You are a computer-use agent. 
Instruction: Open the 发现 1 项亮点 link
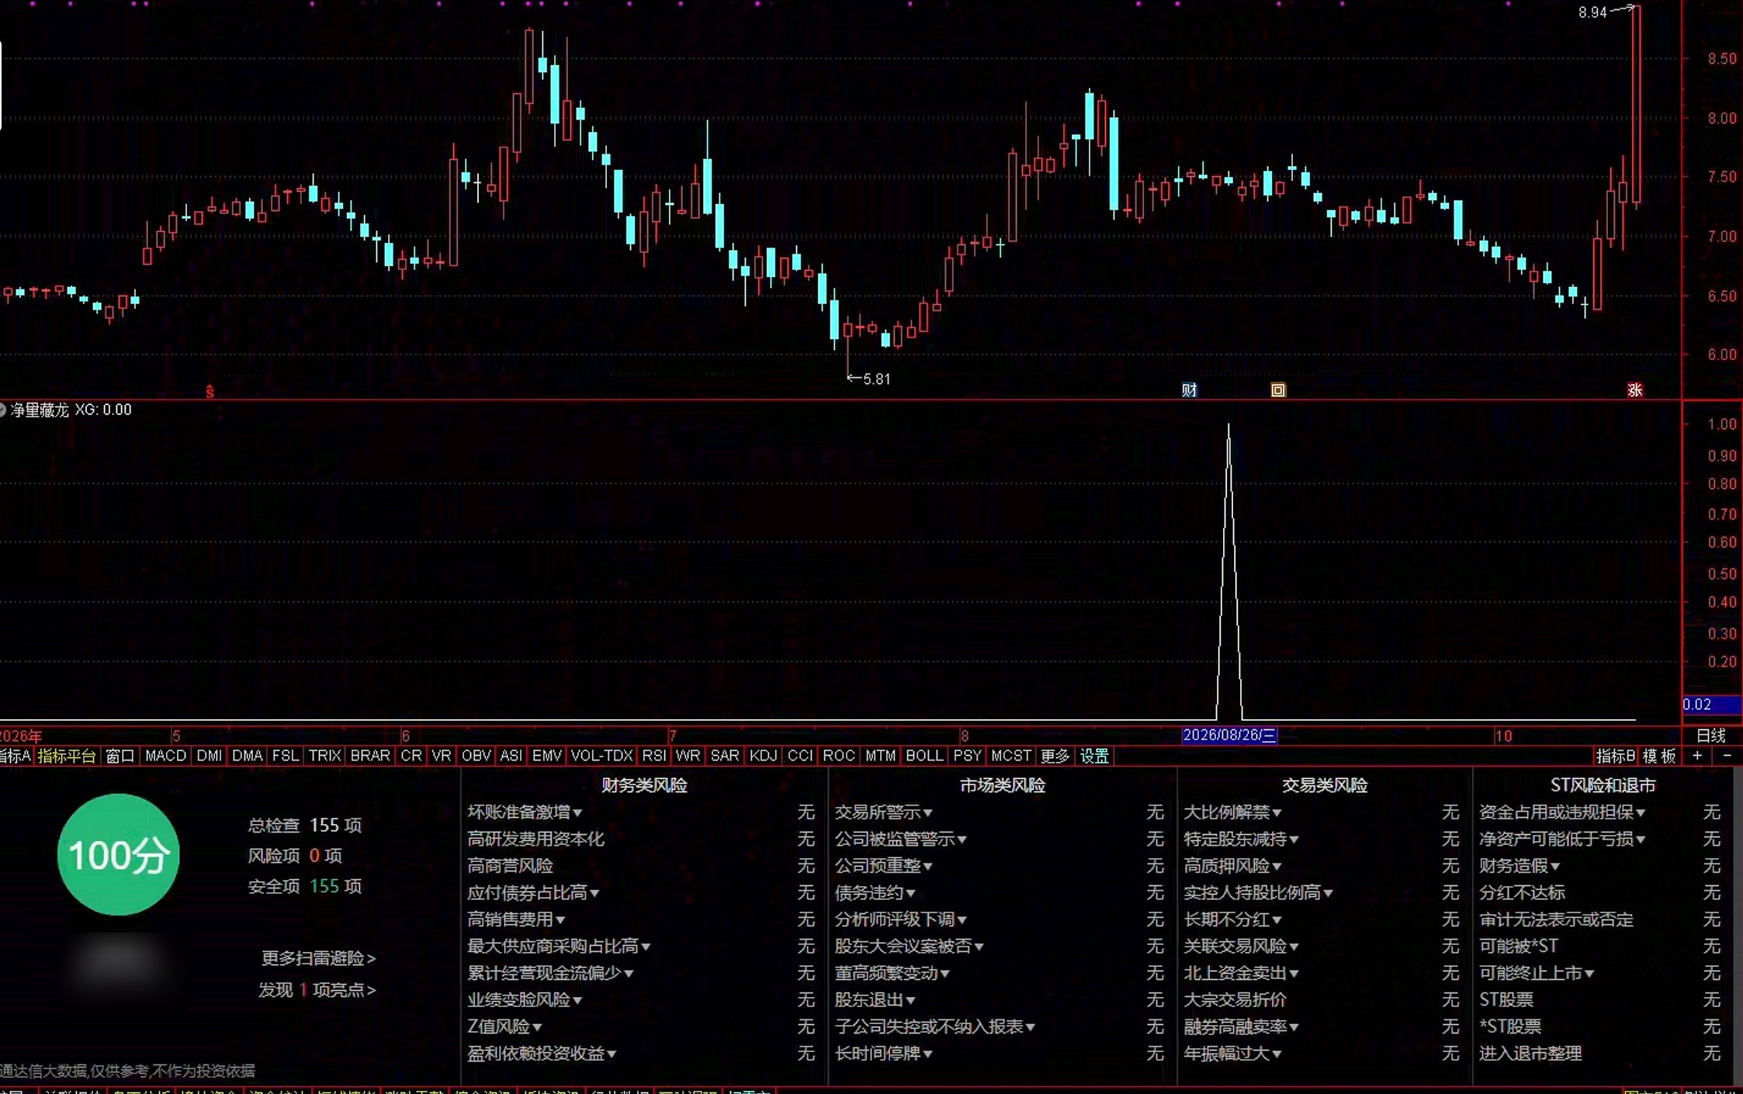(317, 990)
